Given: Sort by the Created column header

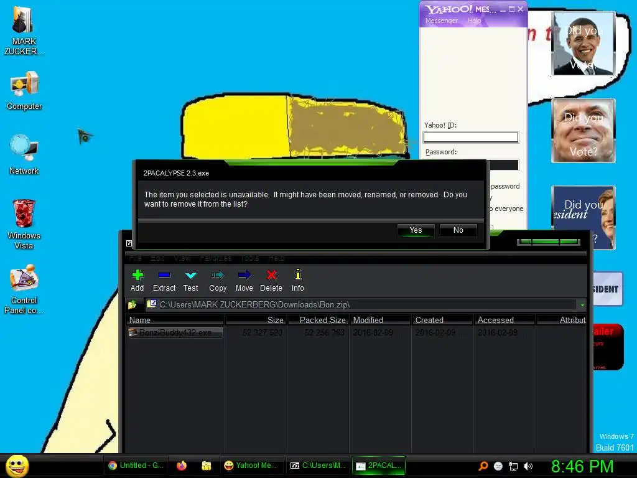Looking at the screenshot, I should pyautogui.click(x=442, y=320).
